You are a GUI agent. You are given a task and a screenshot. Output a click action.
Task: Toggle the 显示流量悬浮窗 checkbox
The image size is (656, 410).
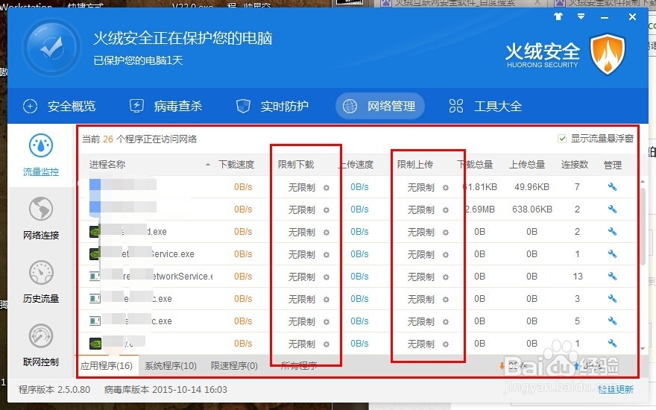coord(562,139)
